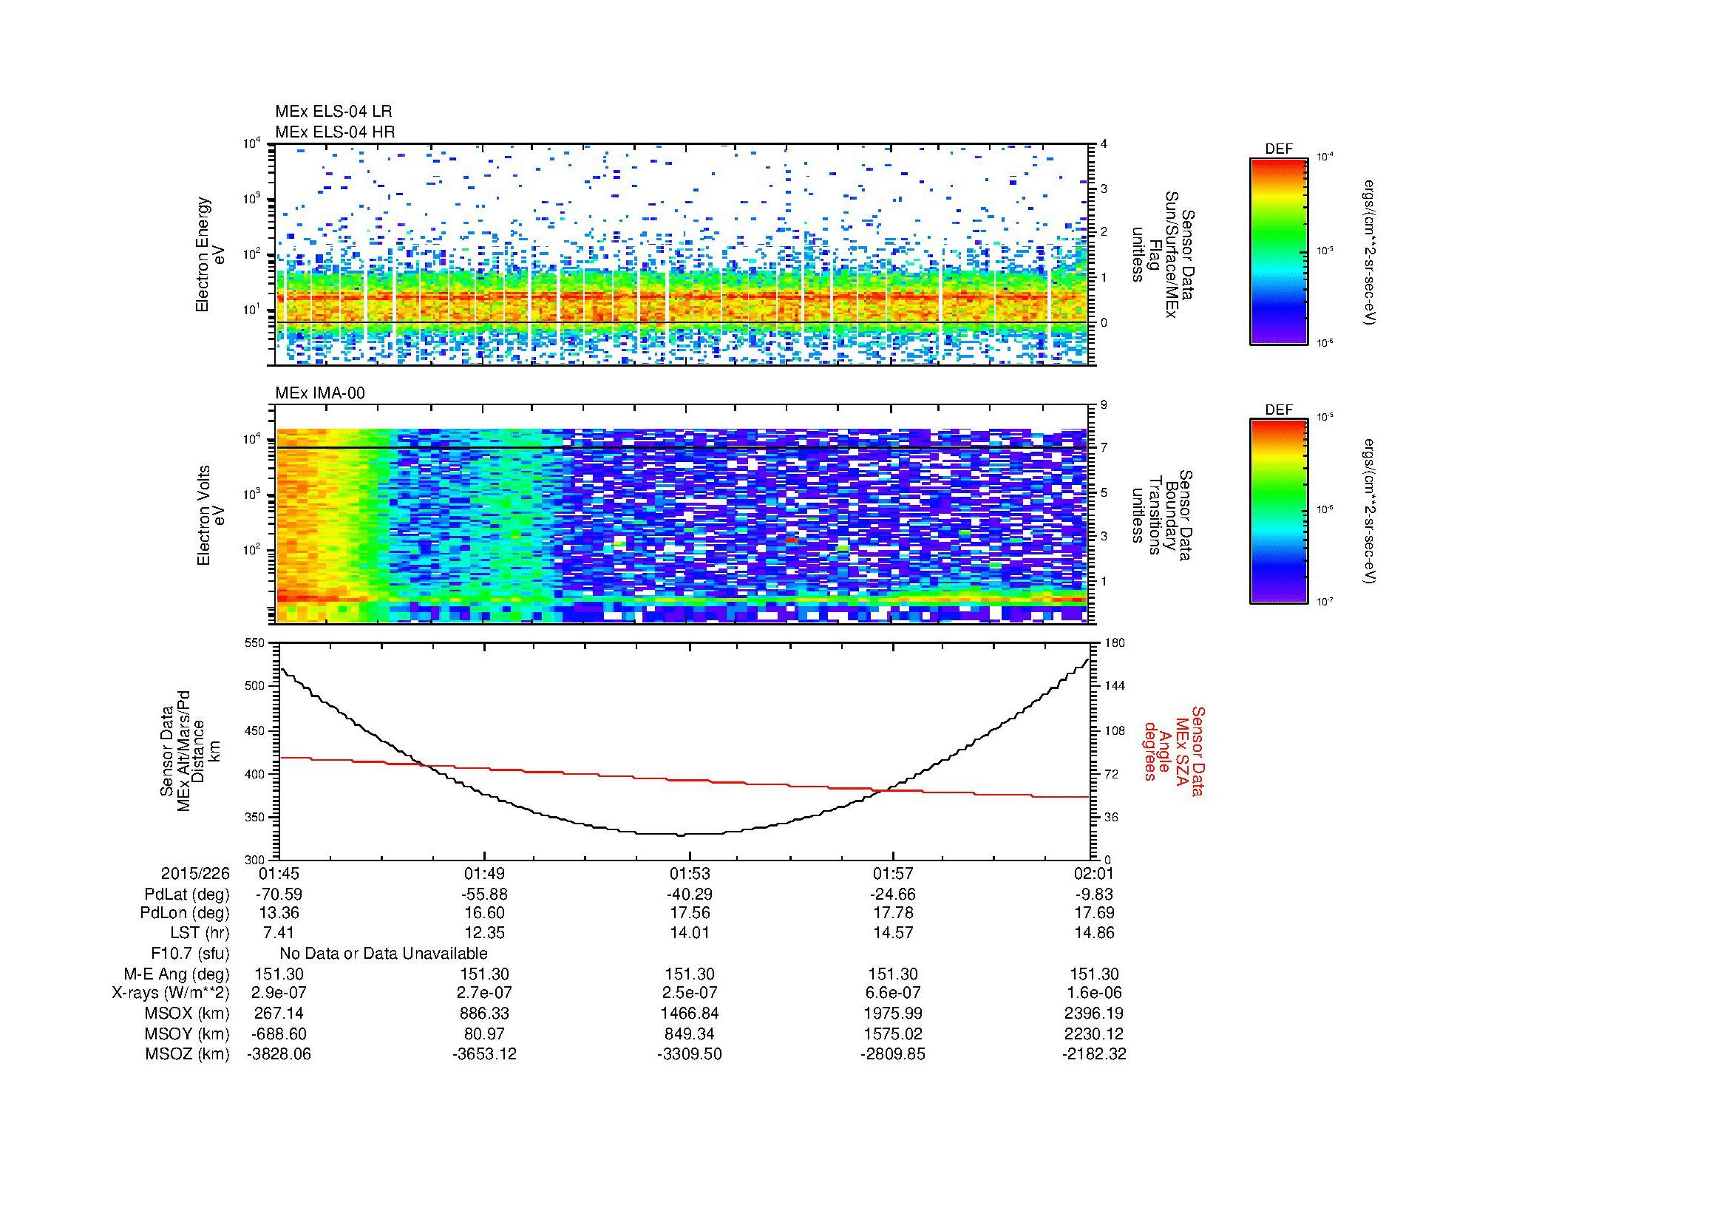Click the SZA axis tick '180'
Image resolution: width=1729 pixels, height=1222 pixels.
[1113, 642]
